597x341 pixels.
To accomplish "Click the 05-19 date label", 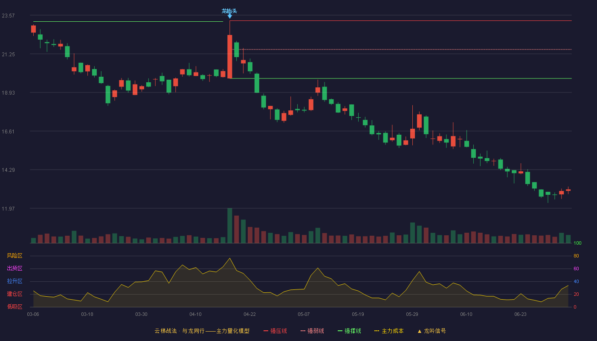I will click(x=358, y=314).
